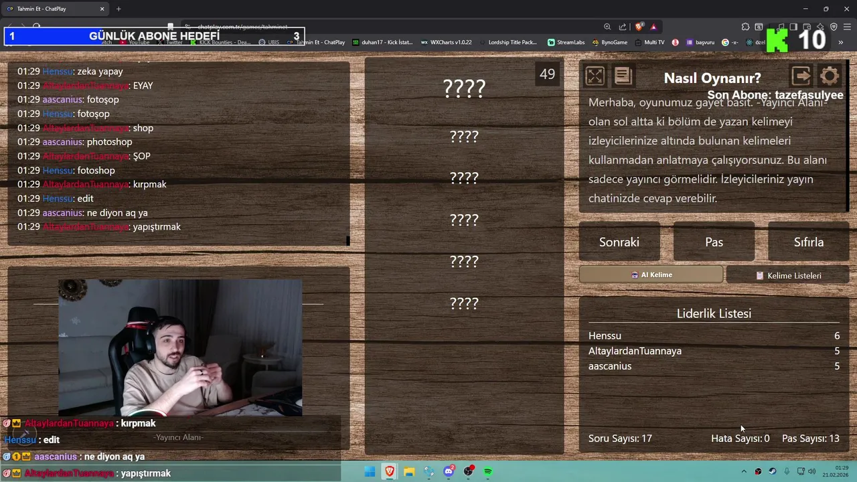Click the Nasıl Oynanır? heading
Image resolution: width=857 pixels, height=482 pixels.
coord(712,78)
